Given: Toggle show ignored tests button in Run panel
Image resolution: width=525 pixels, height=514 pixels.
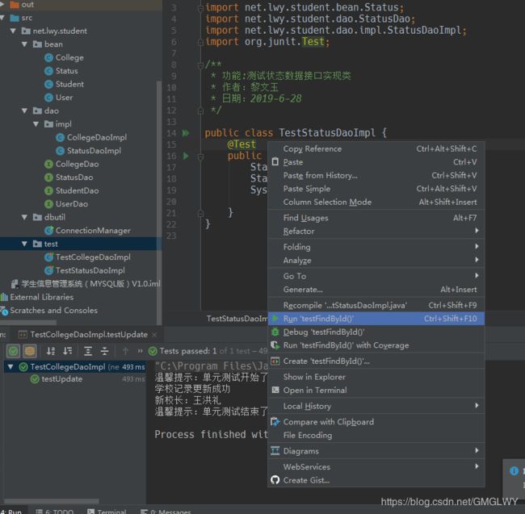Looking at the screenshot, I should 29,351.
